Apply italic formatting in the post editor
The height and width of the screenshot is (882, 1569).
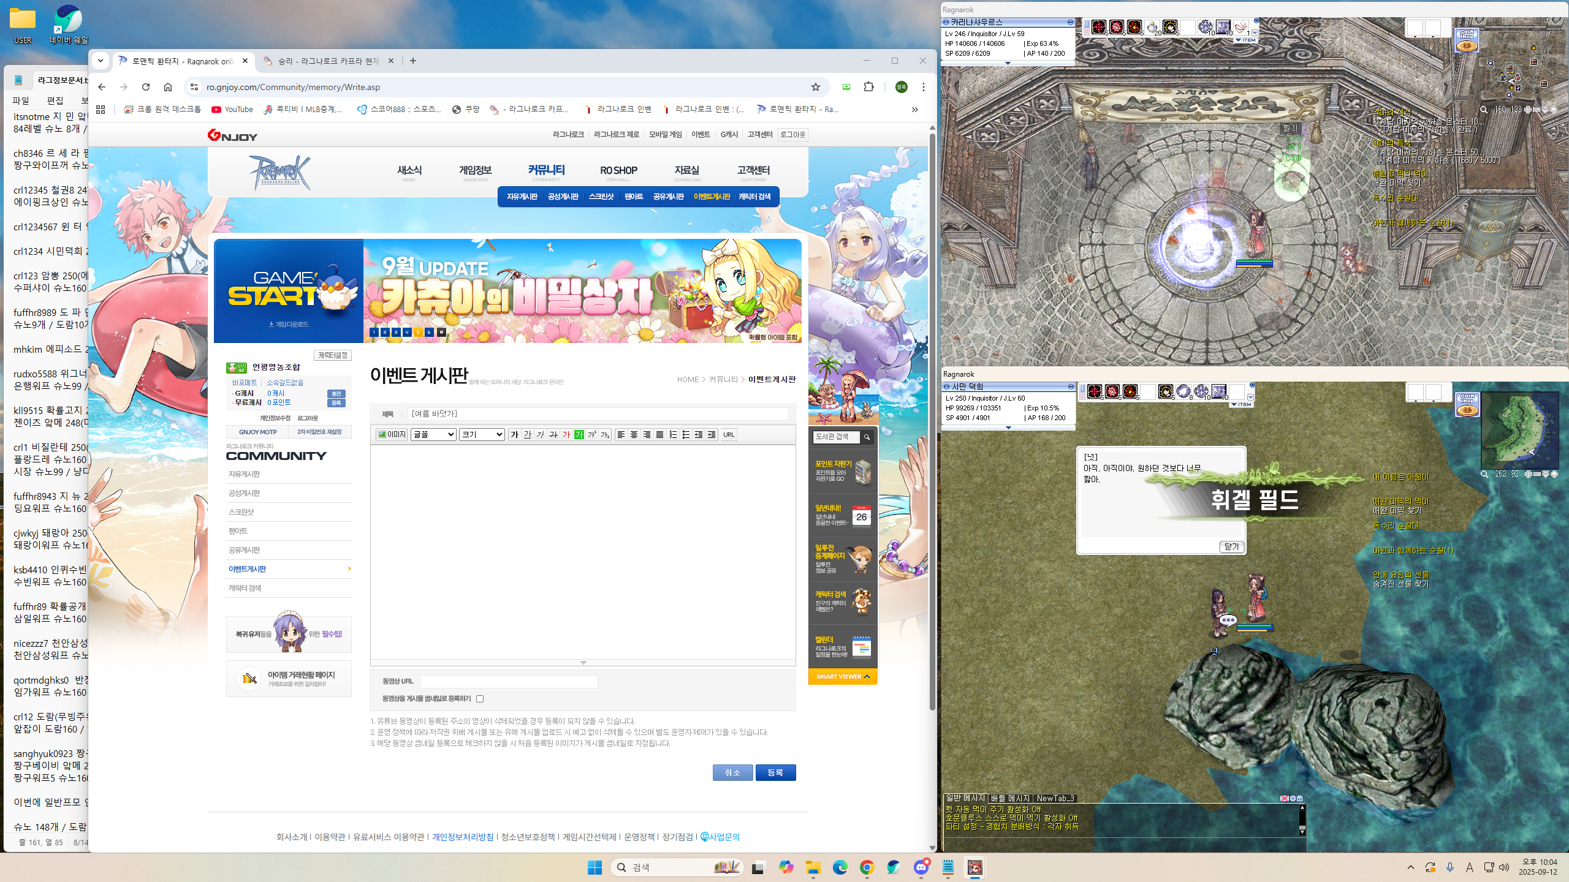541,434
